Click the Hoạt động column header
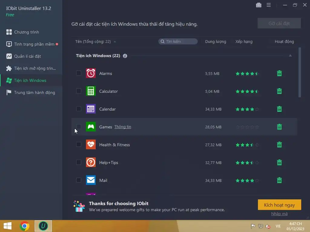 [284, 42]
